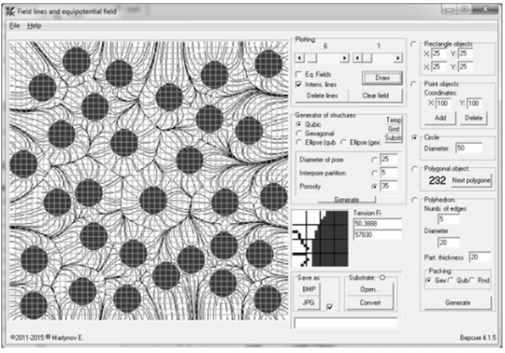Image resolution: width=505 pixels, height=353 pixels.
Task: Click the circle Diameter input field
Action: click(468, 147)
